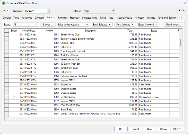Image resolution: width=188 pixels, height=134 pixels.
Task: Toggle select mark for invoice 1362
Action: 14,97
